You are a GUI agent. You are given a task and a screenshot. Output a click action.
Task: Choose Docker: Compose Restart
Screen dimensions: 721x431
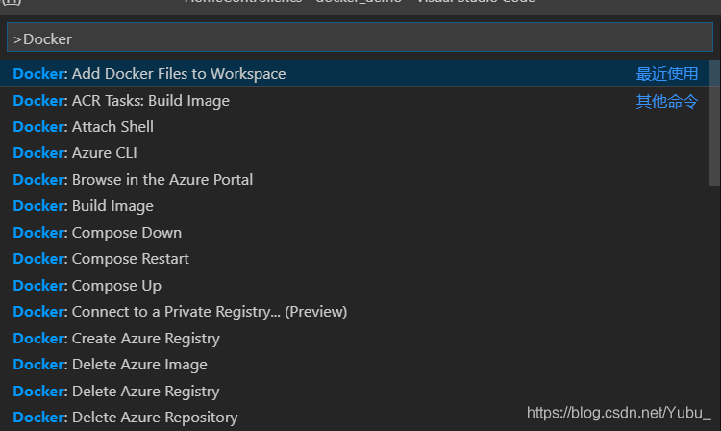tap(354, 259)
